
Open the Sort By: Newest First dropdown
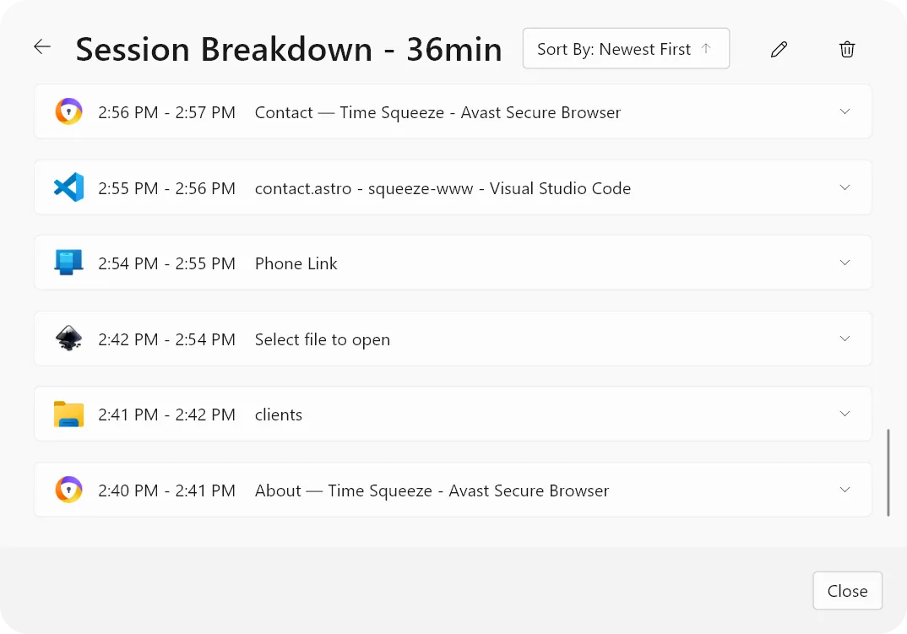click(x=626, y=49)
